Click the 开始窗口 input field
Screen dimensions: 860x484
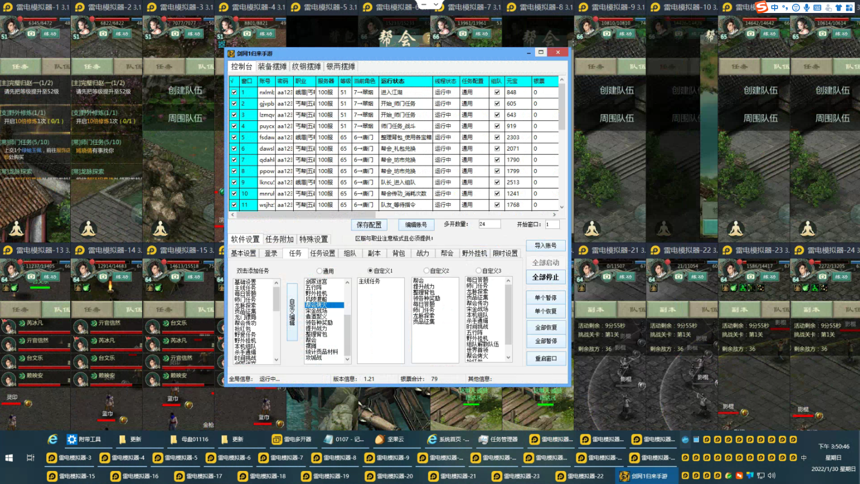click(552, 224)
